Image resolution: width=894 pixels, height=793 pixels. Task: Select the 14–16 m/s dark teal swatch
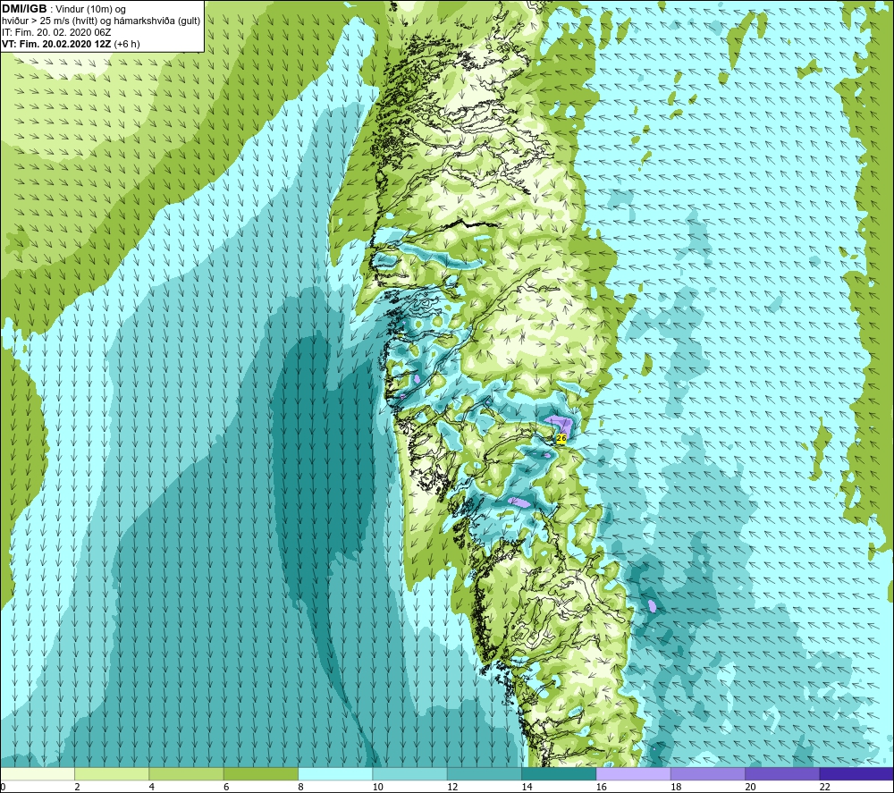point(559,773)
